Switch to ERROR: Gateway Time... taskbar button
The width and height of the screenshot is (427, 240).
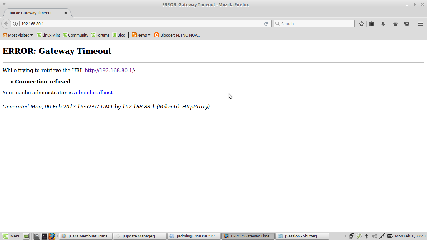click(248, 236)
